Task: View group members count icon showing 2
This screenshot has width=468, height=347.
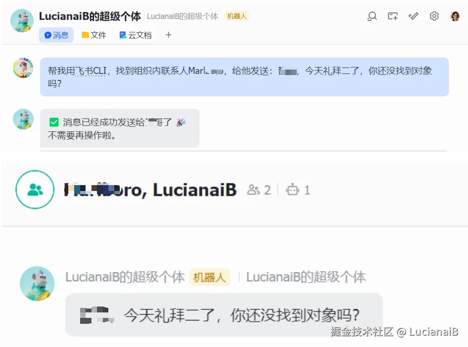Action: (259, 190)
